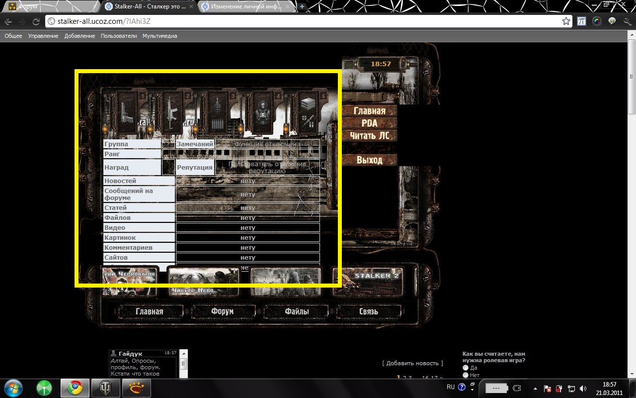Open World of Tanks taskbar icon
The image size is (636, 398).
106,388
